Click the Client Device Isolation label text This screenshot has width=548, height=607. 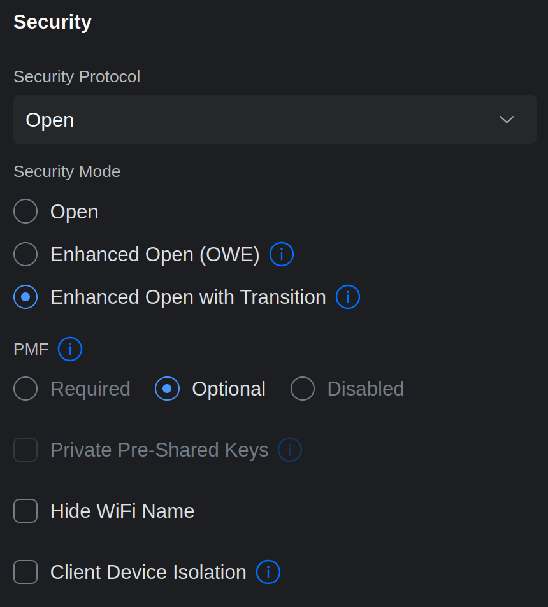(x=148, y=573)
